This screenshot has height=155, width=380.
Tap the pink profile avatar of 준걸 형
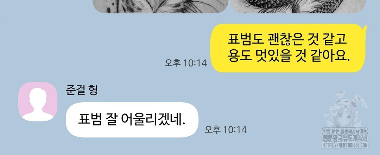38,101
